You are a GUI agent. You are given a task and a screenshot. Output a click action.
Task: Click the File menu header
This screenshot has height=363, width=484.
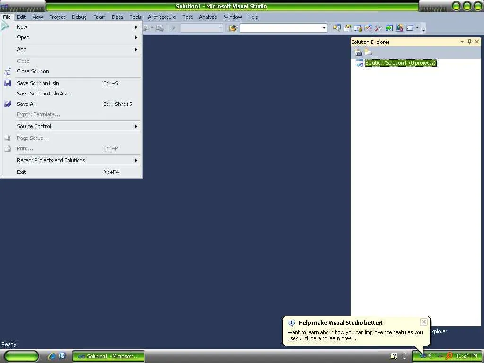point(7,17)
